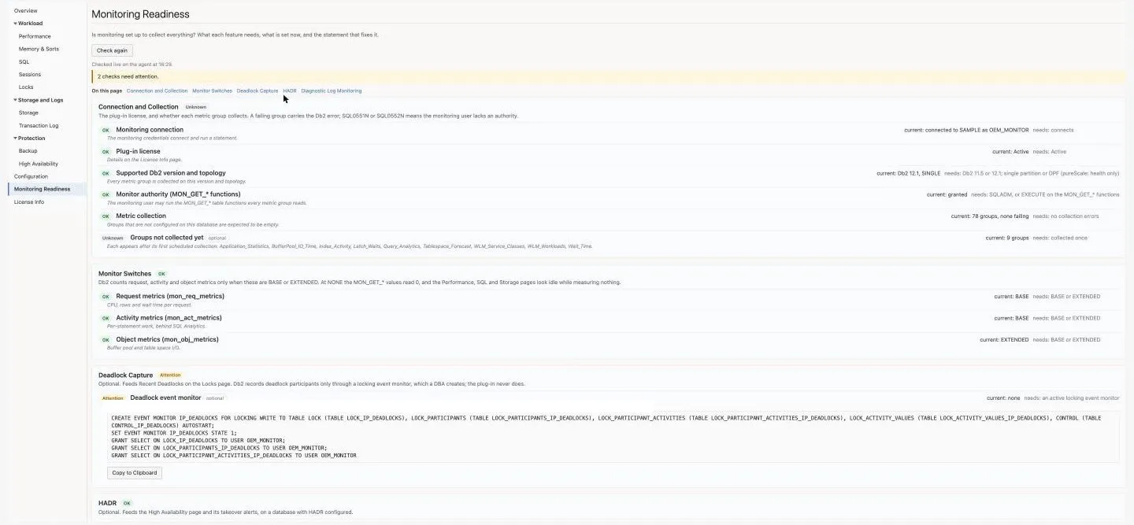Click 'current: connected to SAMPLE as OEM_MONITOR' value
Viewport: 1134px width, 525px height.
(x=966, y=130)
